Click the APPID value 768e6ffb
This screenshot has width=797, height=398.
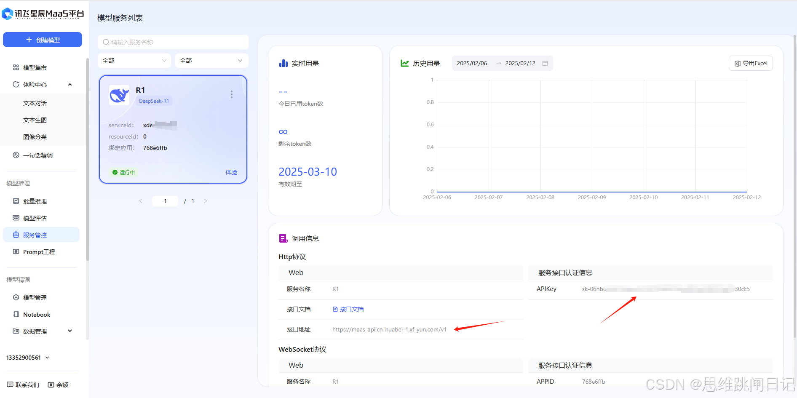point(594,382)
